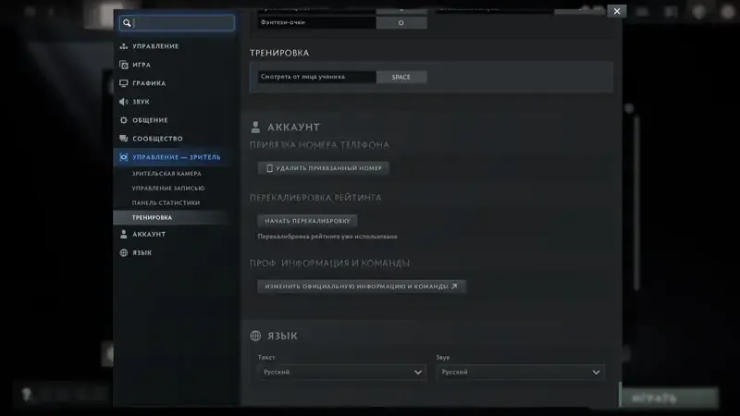Screen dimensions: 740x416
Task: Open Графика monitor icon
Action: 124,83
